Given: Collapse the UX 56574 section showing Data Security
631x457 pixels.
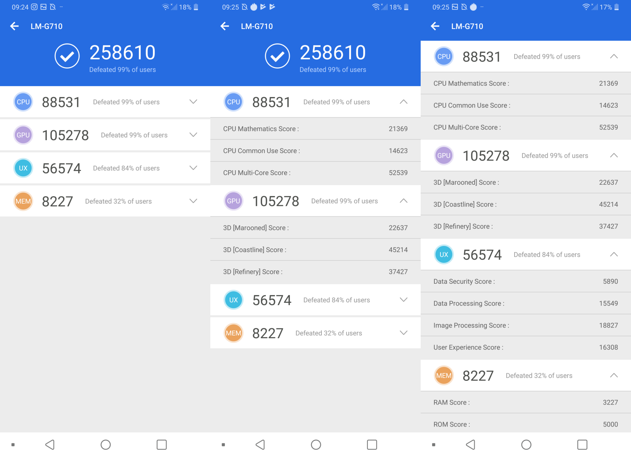Looking at the screenshot, I should 614,254.
